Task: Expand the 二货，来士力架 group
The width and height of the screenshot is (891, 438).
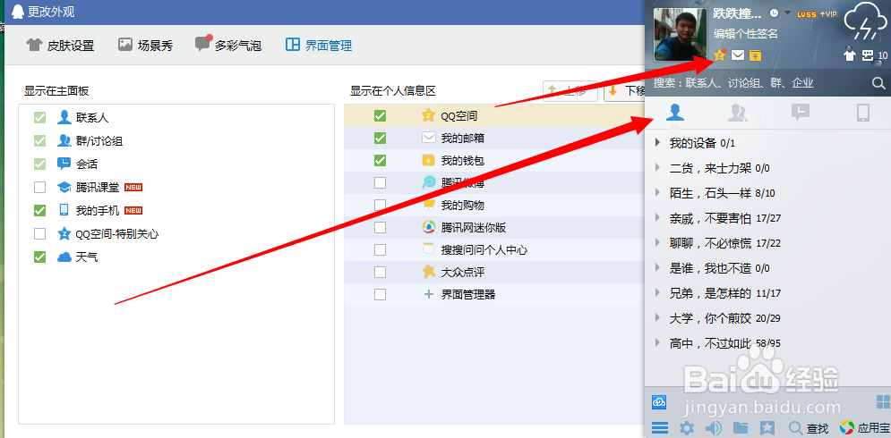Action: pos(658,167)
